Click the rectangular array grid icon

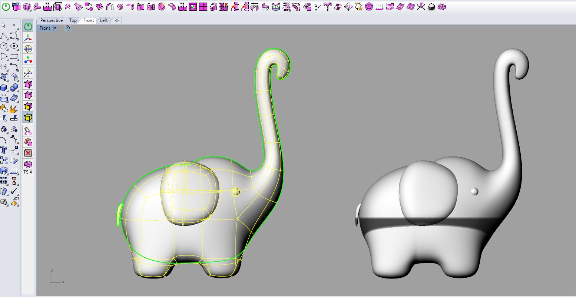coord(4,181)
